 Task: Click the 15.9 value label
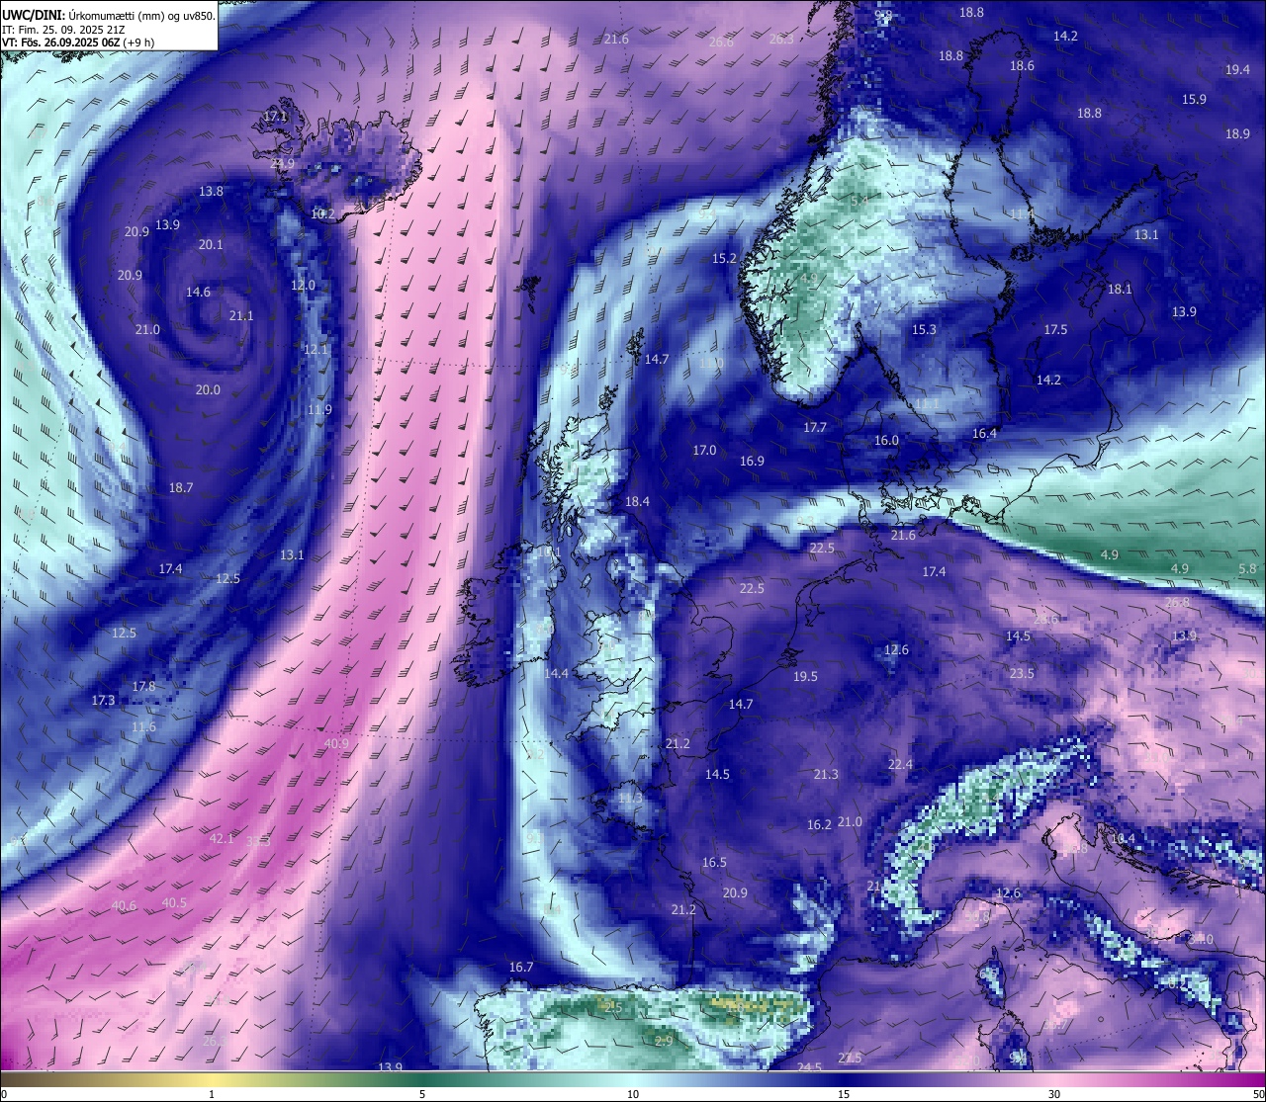(1194, 99)
